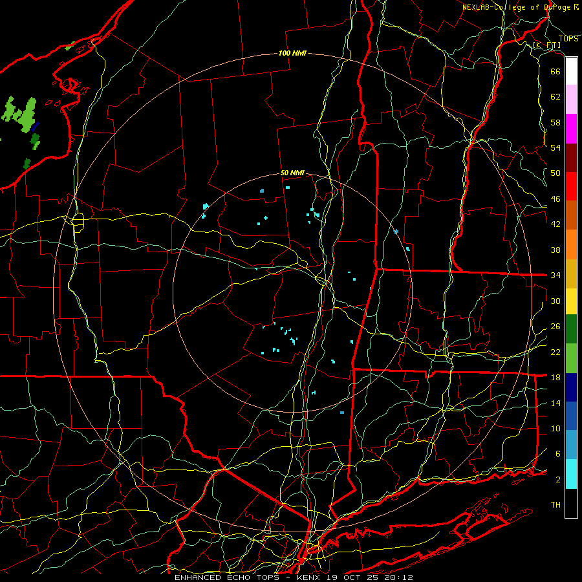Click the dark green legend swatch
The width and height of the screenshot is (582, 582).
[571, 329]
